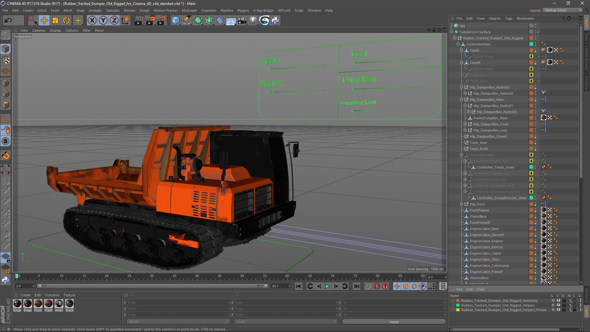This screenshot has height=332, width=590.
Task: Go to start of timeline
Action: (298, 286)
